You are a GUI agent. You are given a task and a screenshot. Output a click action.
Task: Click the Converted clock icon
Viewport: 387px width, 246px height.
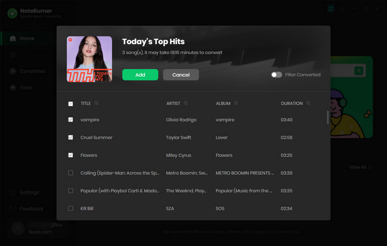(x=13, y=71)
